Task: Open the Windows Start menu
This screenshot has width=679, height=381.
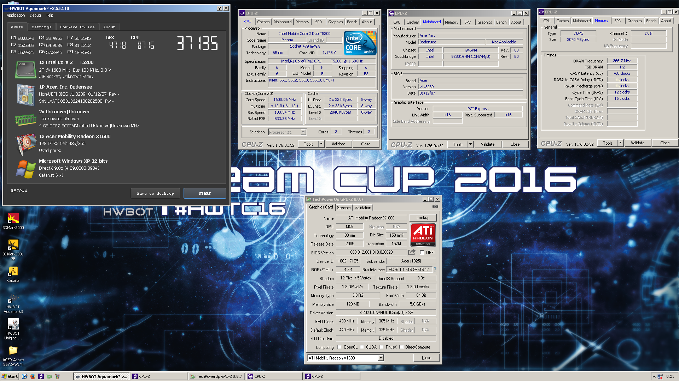Action: click(x=10, y=376)
